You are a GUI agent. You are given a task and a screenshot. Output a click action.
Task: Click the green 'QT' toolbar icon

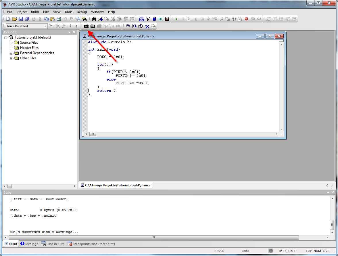(161, 19)
